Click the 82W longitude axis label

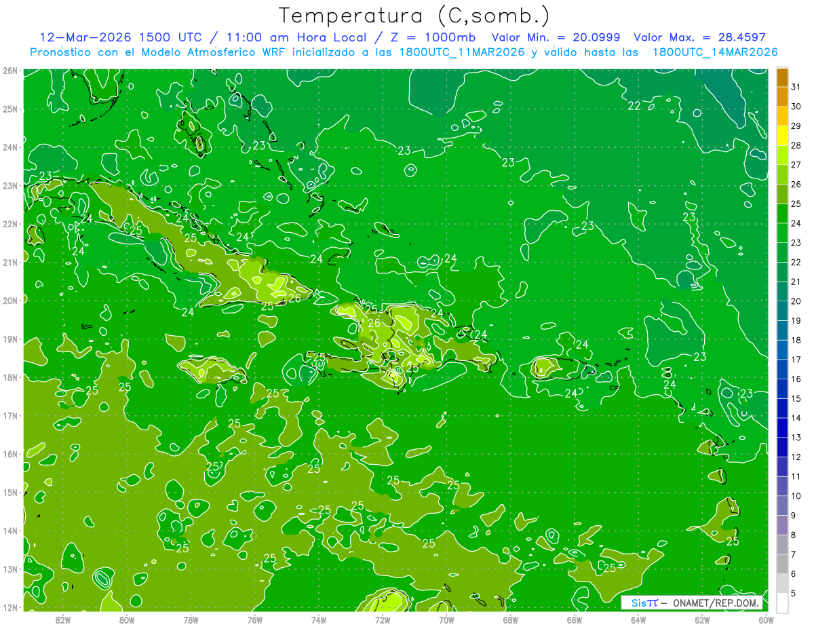(62, 620)
